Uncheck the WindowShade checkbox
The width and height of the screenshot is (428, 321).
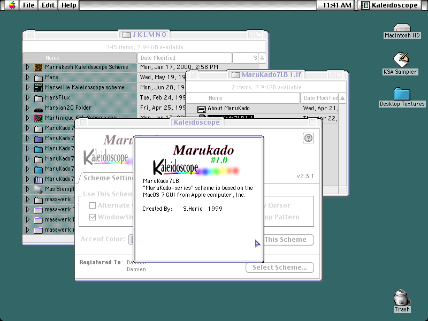click(x=93, y=217)
